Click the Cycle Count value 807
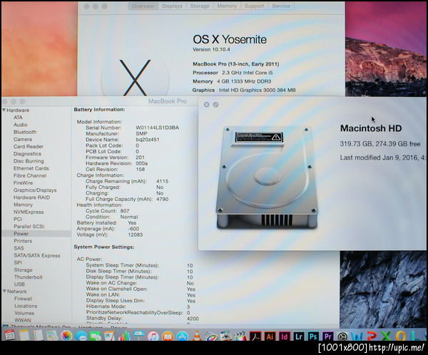 [x=124, y=211]
